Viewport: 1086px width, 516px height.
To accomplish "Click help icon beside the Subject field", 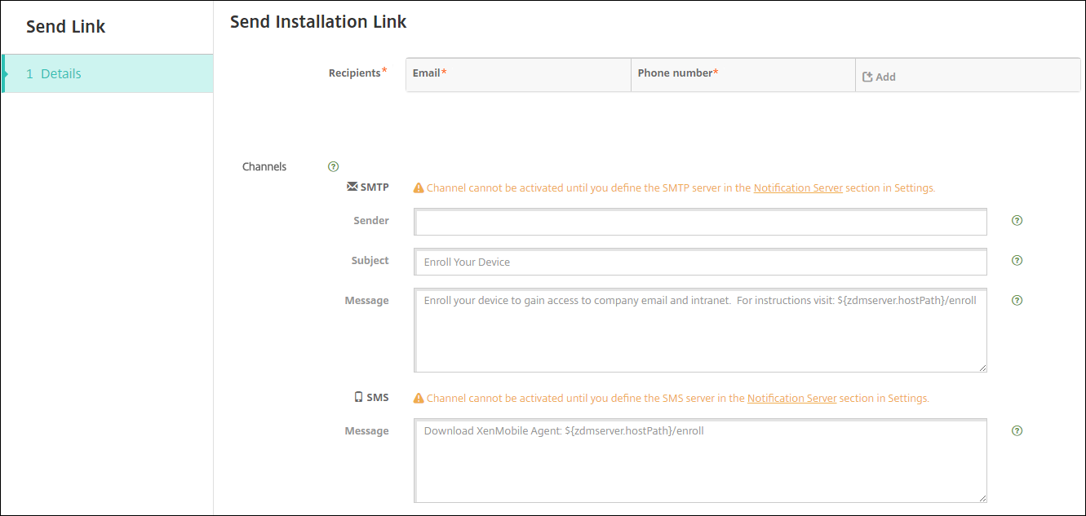I will coord(1017,261).
